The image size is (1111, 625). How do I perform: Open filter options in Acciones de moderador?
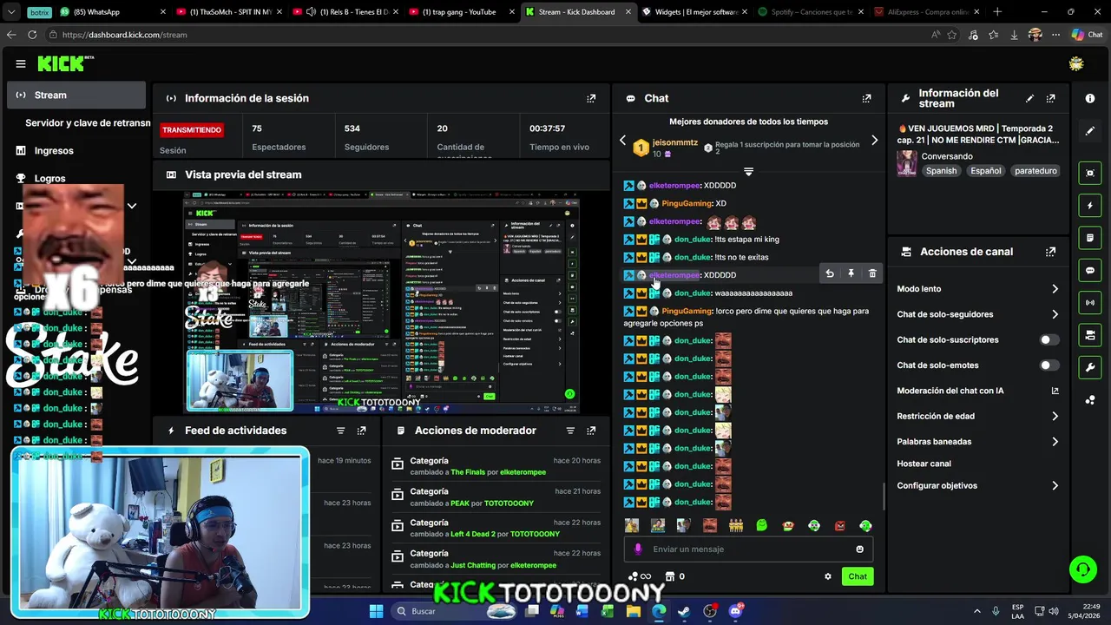point(570,431)
